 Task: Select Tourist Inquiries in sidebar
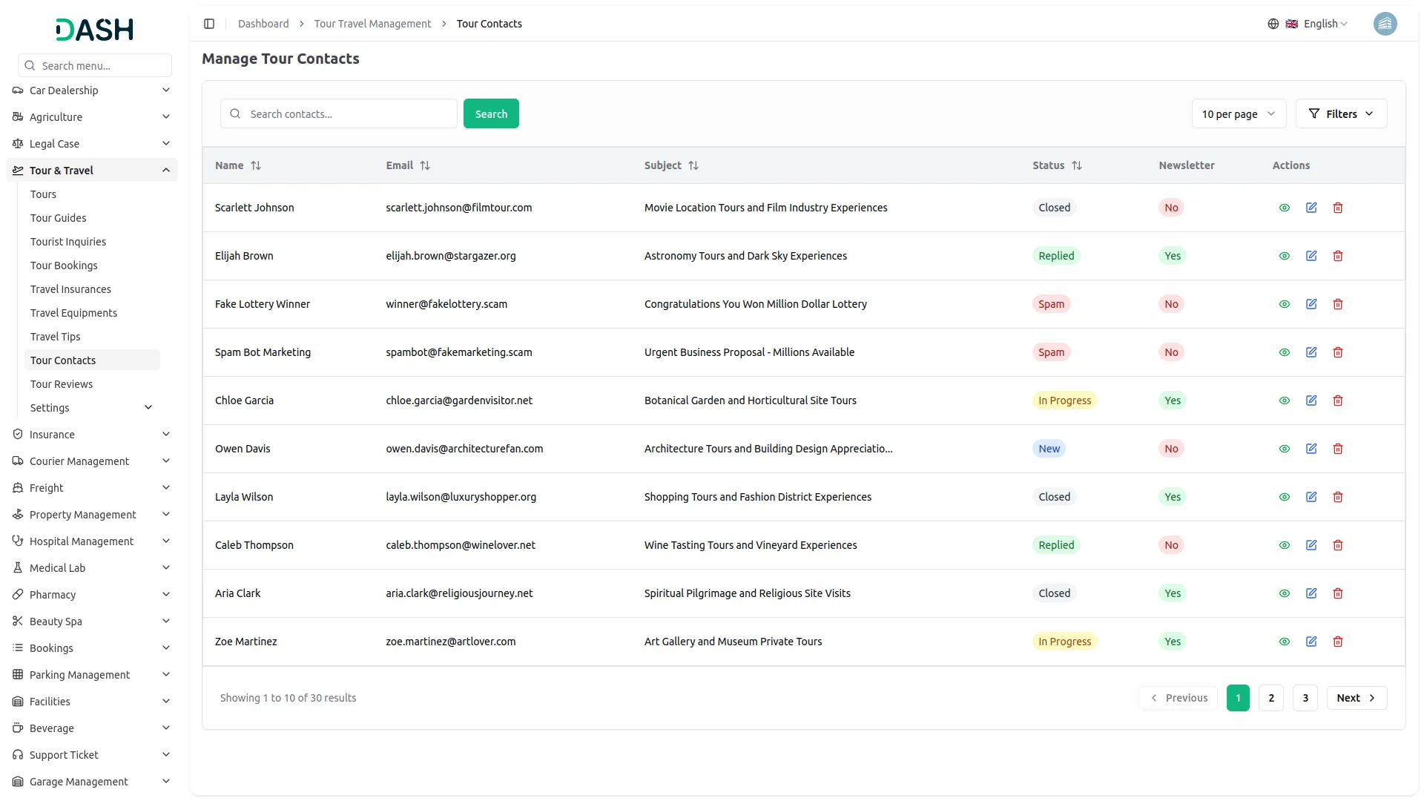[x=68, y=242]
